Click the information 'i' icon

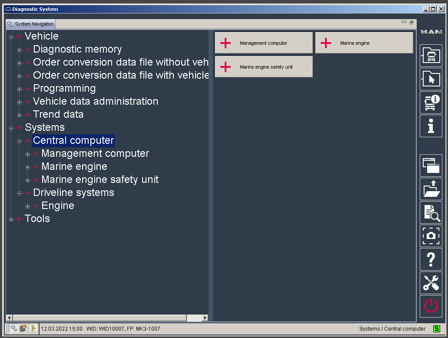click(x=431, y=126)
